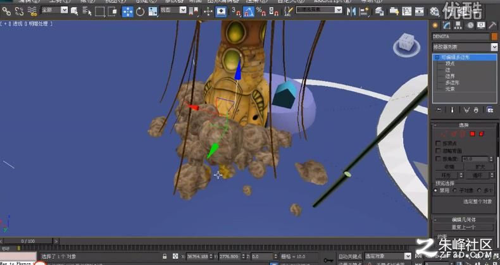The width and height of the screenshot is (500, 265).
Task: Click the DENGTA object name field
Action: [461, 36]
